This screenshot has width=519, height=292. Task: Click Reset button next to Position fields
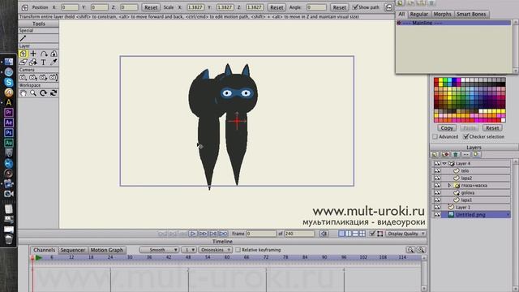pyautogui.click(x=151, y=7)
